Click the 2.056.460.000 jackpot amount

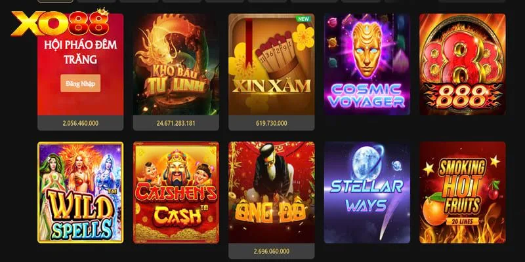(x=80, y=123)
